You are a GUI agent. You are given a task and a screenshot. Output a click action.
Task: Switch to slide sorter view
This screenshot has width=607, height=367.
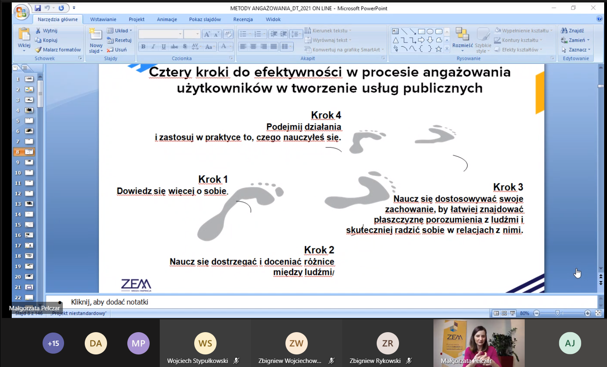[504, 313]
